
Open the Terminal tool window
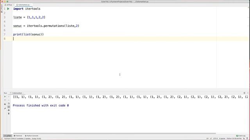pos(18,136)
